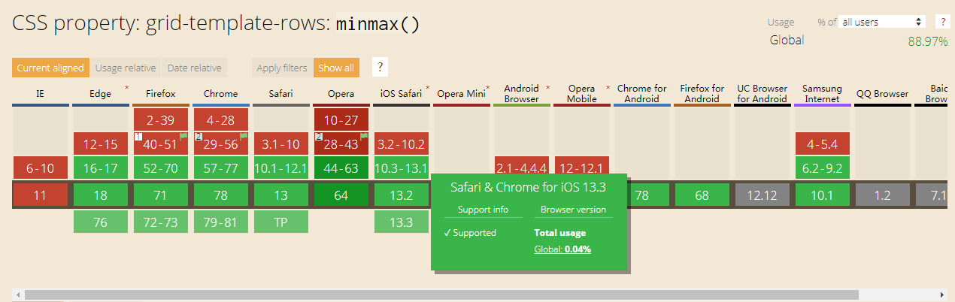Screen dimensions: 955x302
Task: Click the note marker 1 on Firefox 40-51
Action: (138, 137)
